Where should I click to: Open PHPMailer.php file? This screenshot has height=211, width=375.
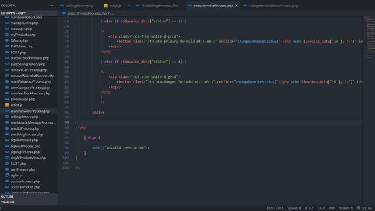pyautogui.click(x=22, y=46)
